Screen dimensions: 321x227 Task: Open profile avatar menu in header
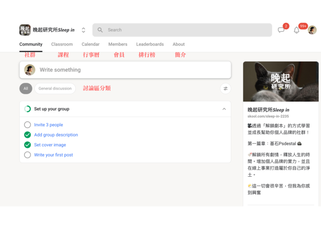point(312,30)
